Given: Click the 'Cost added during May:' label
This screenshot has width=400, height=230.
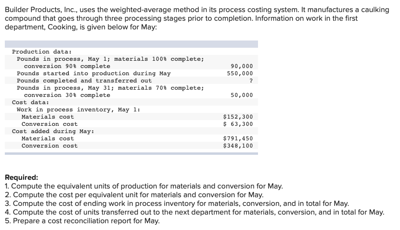Looking at the screenshot, I should click(x=53, y=131).
